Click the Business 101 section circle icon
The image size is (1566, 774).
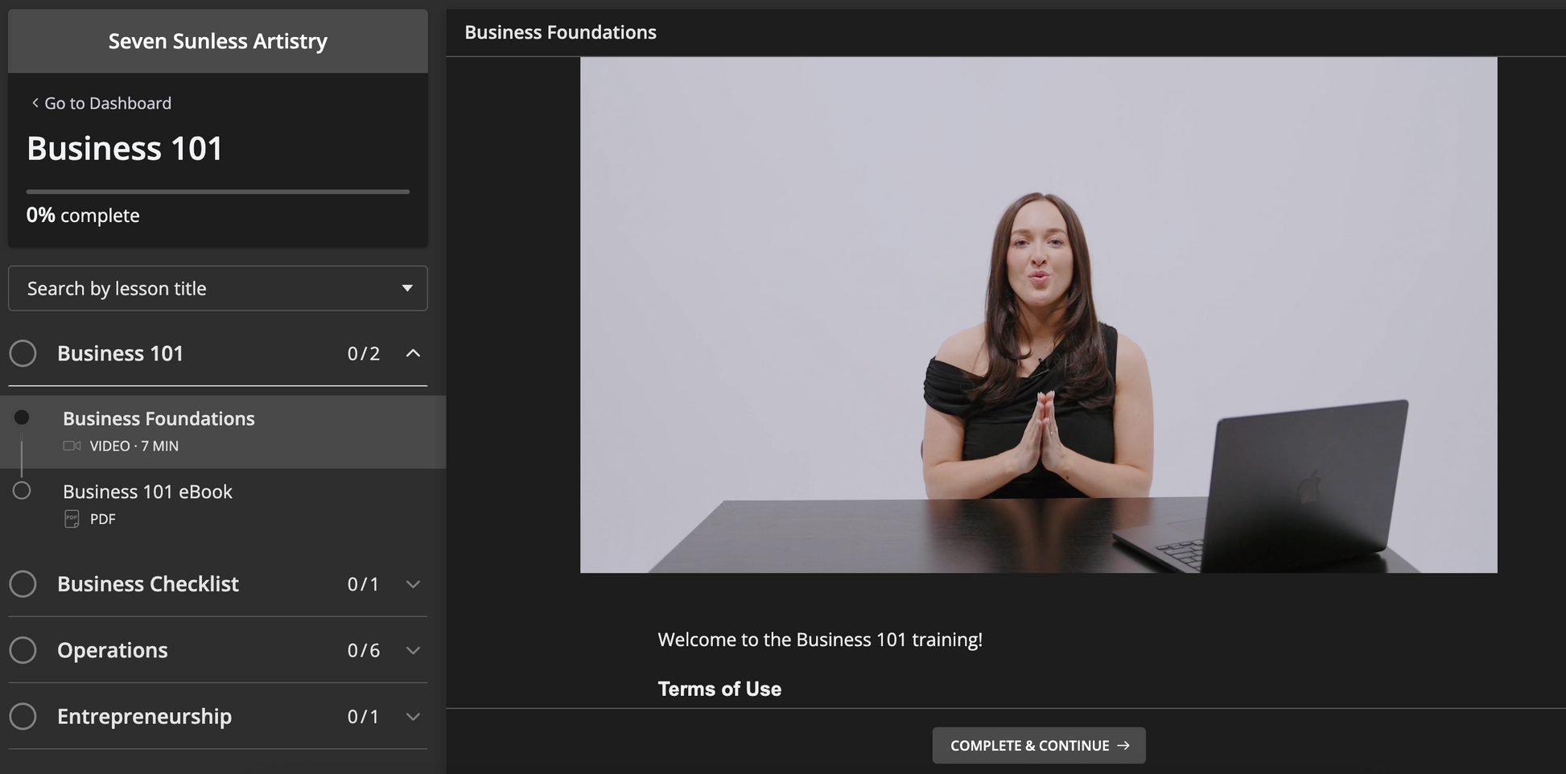pyautogui.click(x=23, y=353)
